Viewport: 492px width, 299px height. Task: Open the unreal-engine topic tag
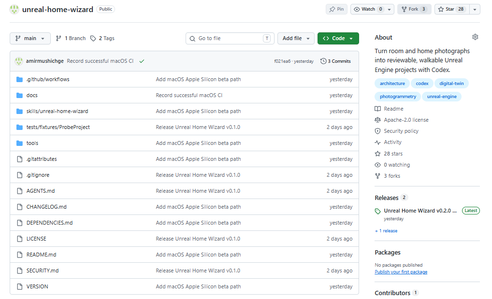pos(442,97)
